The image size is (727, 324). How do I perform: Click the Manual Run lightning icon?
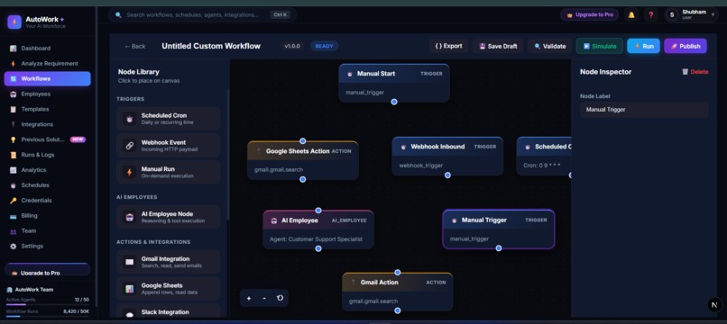(x=130, y=172)
